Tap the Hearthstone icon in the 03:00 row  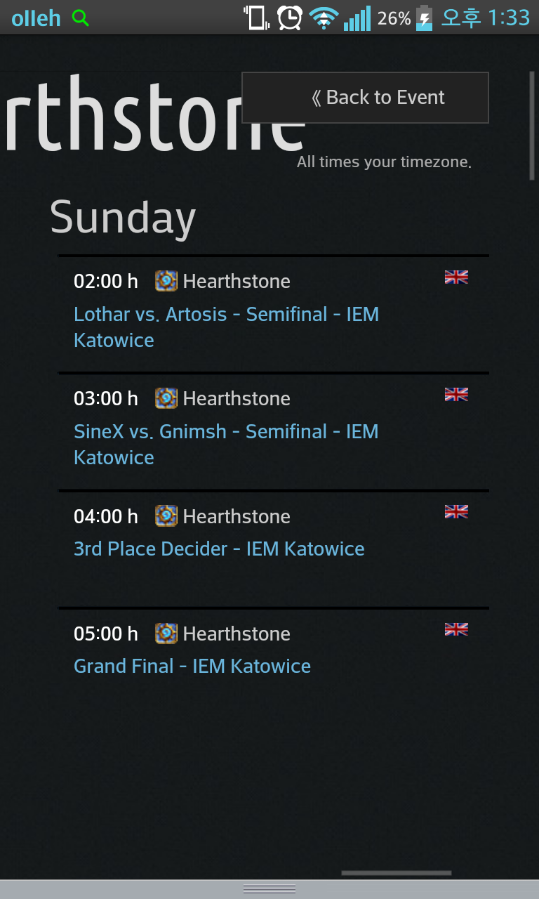(x=166, y=399)
